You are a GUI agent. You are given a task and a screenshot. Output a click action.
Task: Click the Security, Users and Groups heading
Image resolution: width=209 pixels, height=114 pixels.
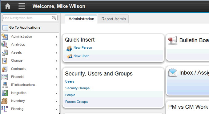(99, 74)
